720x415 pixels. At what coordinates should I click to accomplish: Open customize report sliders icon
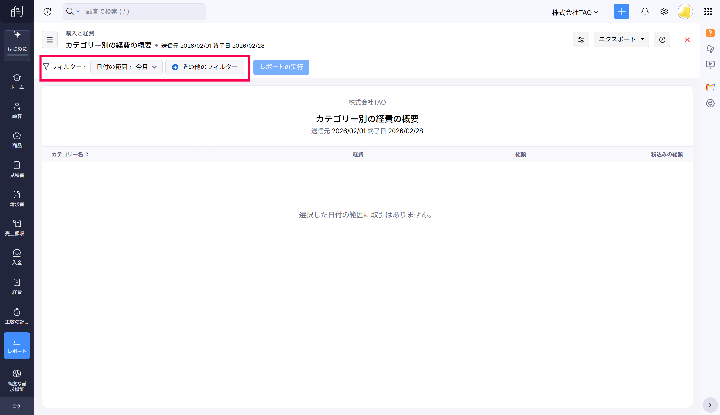click(x=581, y=40)
